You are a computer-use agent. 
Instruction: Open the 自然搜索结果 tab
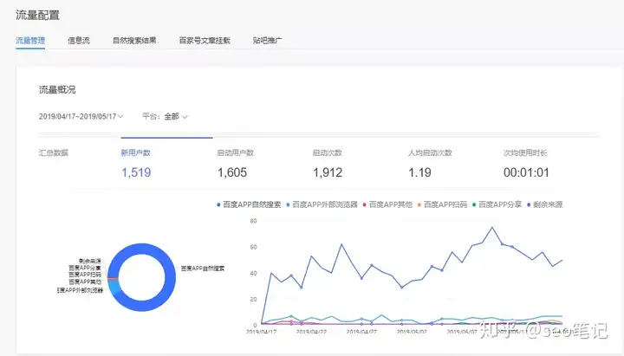click(134, 40)
